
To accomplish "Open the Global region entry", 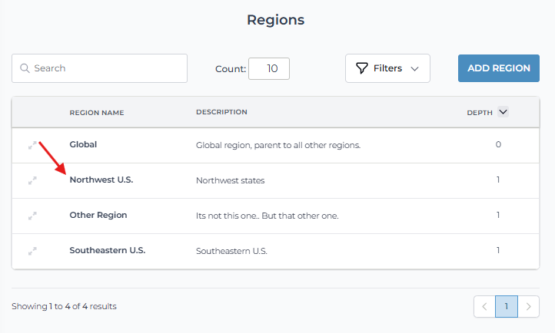I will [x=83, y=144].
